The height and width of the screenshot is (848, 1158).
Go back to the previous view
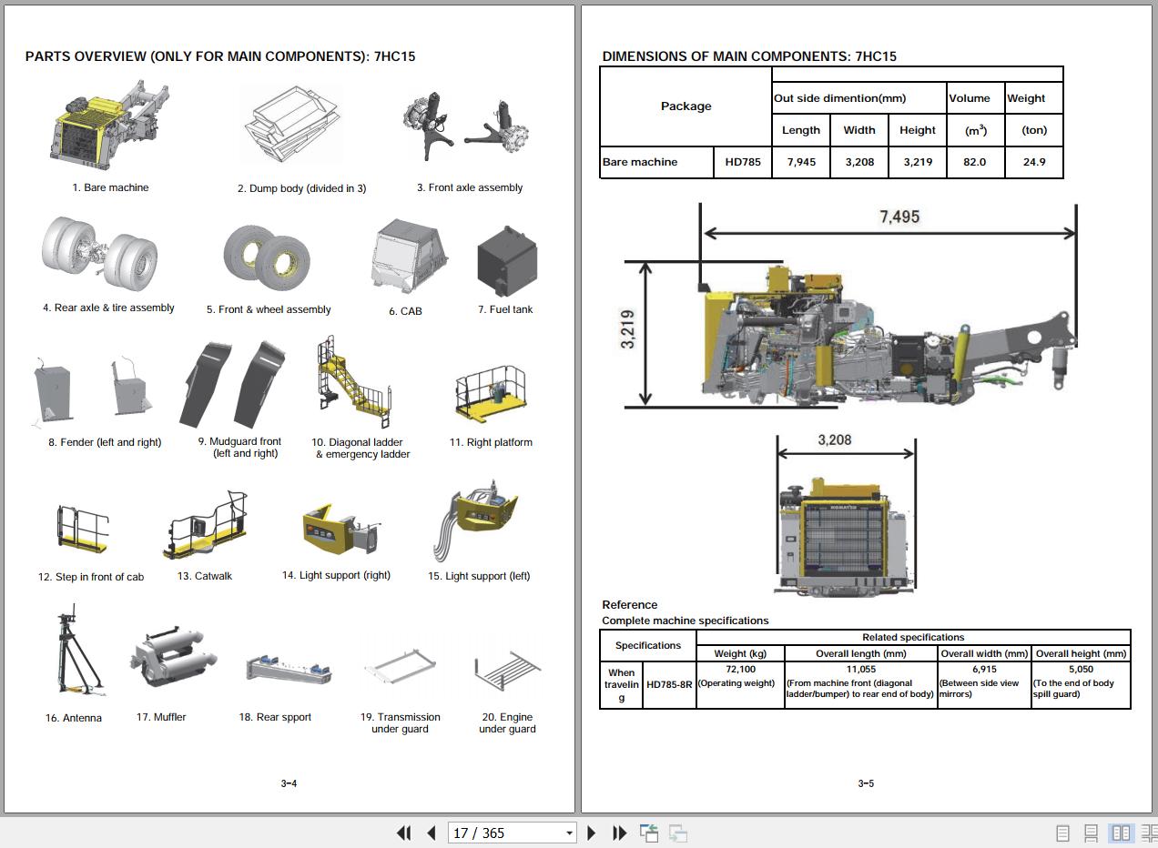[x=649, y=833]
